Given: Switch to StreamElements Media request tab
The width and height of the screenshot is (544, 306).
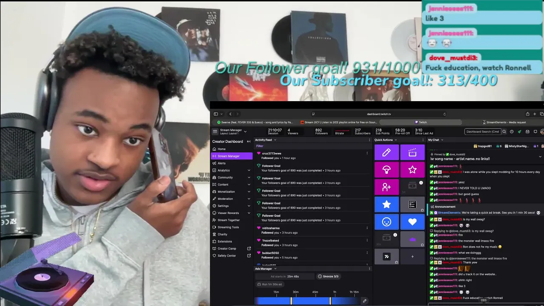Looking at the screenshot, I should 504,122.
